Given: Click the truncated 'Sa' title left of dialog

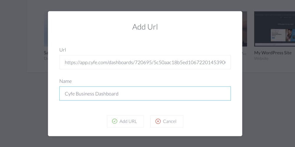Looking at the screenshot, I should (46, 53).
